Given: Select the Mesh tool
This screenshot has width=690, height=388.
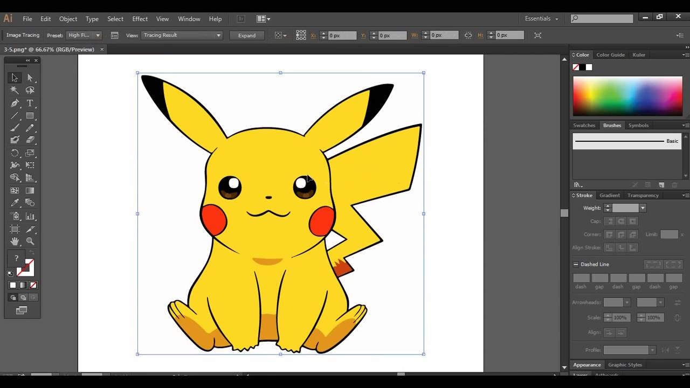Looking at the screenshot, I should pos(15,190).
